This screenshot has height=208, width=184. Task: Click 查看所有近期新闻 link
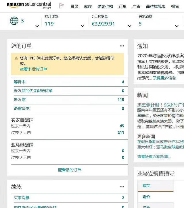click(x=154, y=157)
